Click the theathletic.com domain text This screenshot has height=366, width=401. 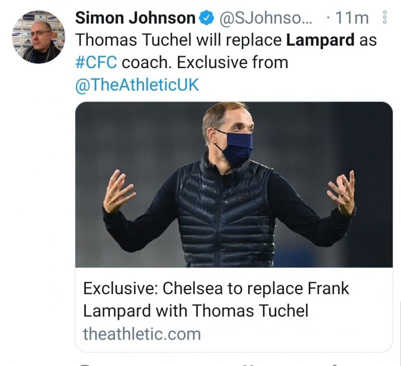point(142,334)
